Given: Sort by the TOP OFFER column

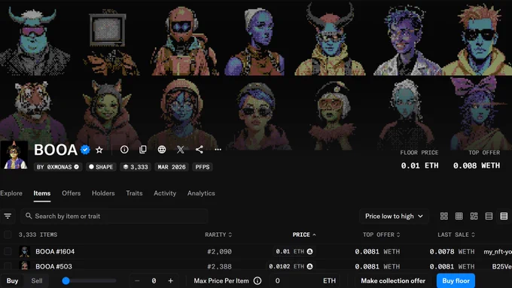Looking at the screenshot, I should coord(382,235).
